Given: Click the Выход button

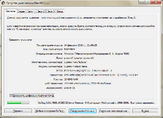Looking at the screenshot, I should pyautogui.click(x=145, y=111).
